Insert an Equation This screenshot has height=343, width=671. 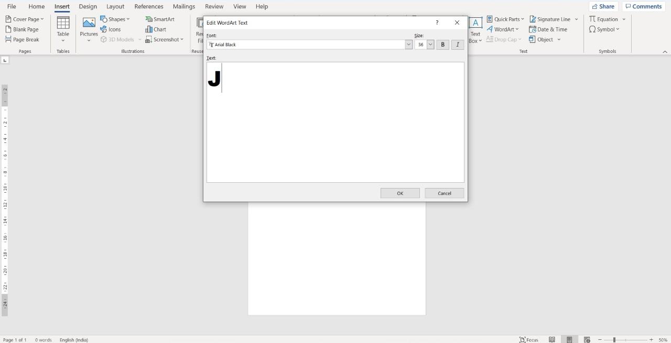click(x=604, y=19)
